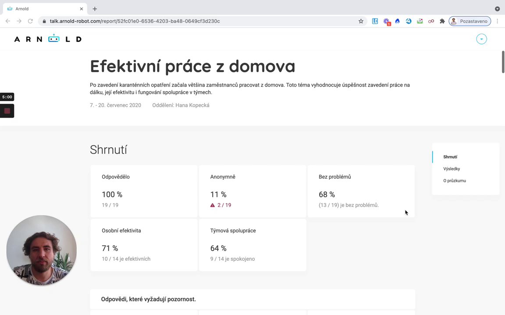
Task: Select Shrnutí in the side navigation
Action: (450, 157)
